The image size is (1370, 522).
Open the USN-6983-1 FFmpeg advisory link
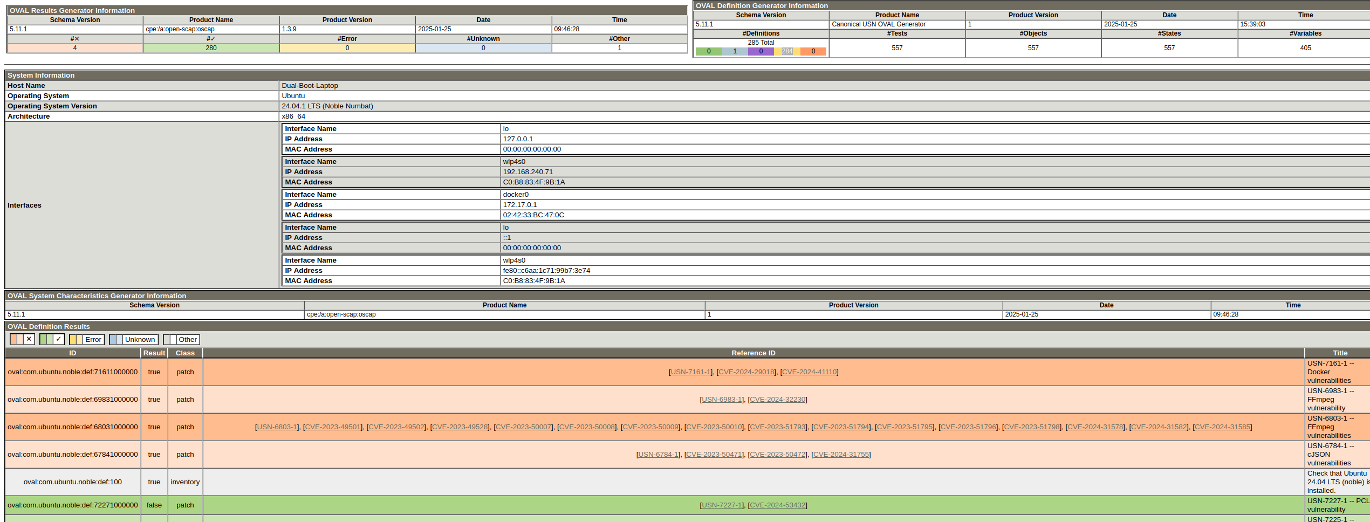click(x=722, y=400)
